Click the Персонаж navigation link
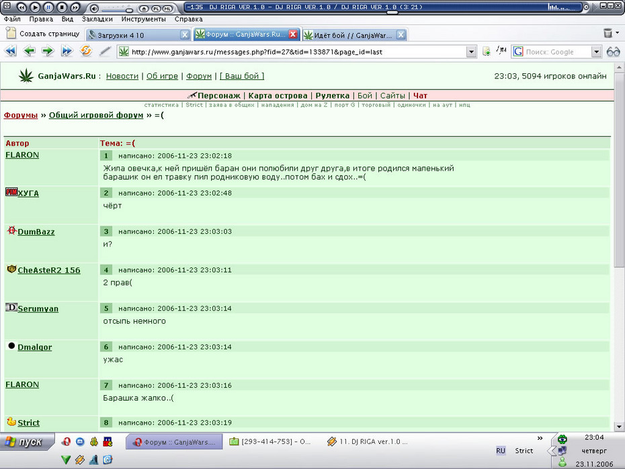Image resolution: width=625 pixels, height=469 pixels. tap(219, 95)
